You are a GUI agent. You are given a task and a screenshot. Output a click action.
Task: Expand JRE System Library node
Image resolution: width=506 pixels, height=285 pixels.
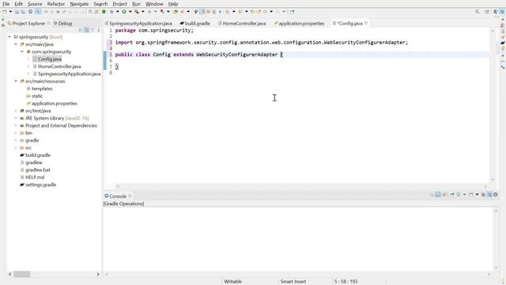[16, 118]
